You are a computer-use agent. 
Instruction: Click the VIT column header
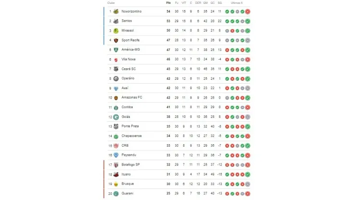(x=184, y=3)
